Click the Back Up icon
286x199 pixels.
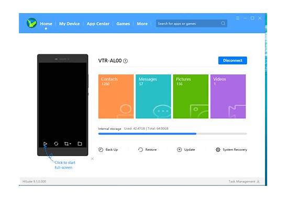click(x=101, y=150)
